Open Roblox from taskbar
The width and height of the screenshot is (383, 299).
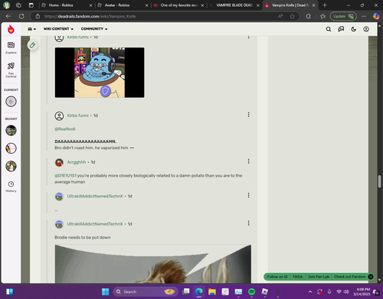tap(265, 291)
